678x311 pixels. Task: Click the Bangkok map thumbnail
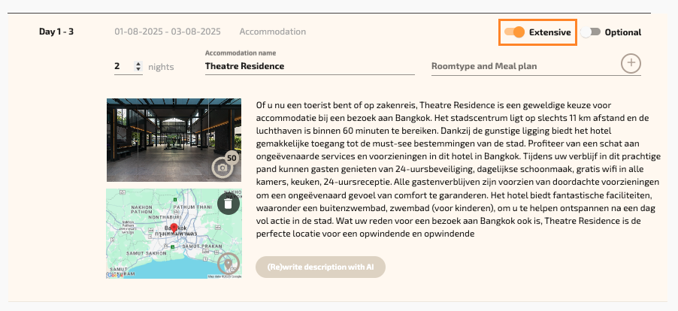tap(174, 233)
